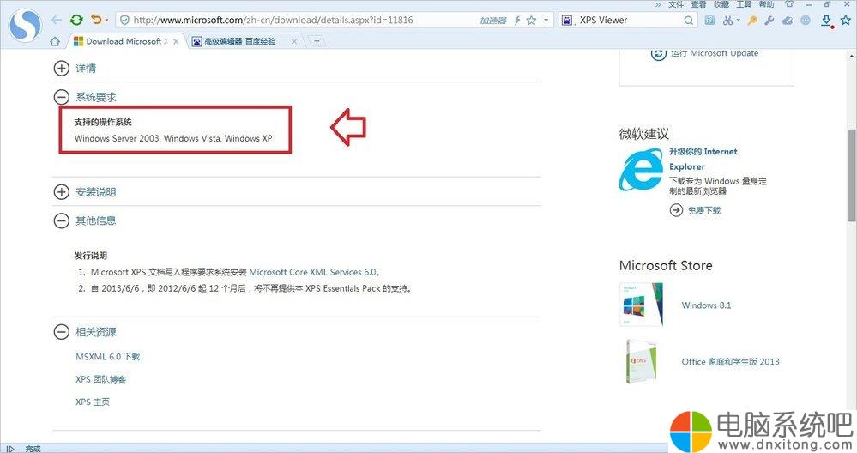Open the MSXML 6.0 下载 link
The image size is (857, 453).
(108, 357)
